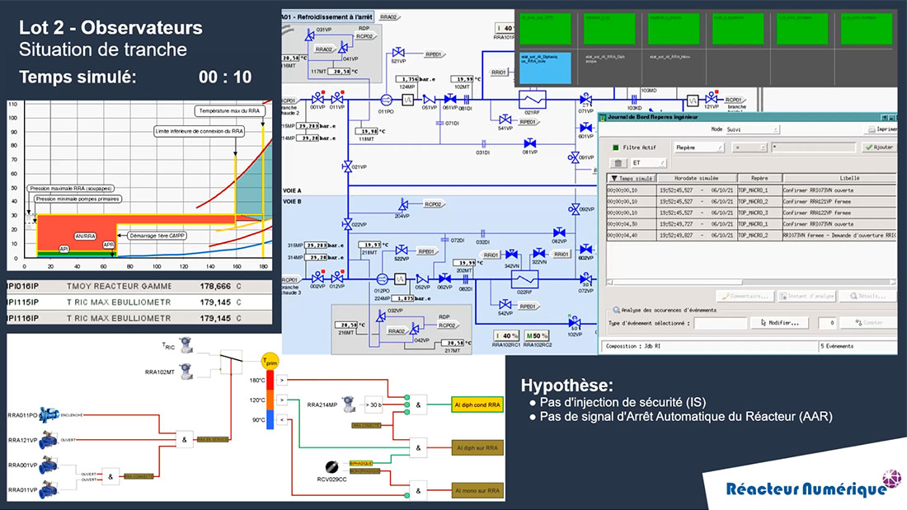The height and width of the screenshot is (510, 907).
Task: Select safety valve 031VP
Action: click(x=310, y=36)
